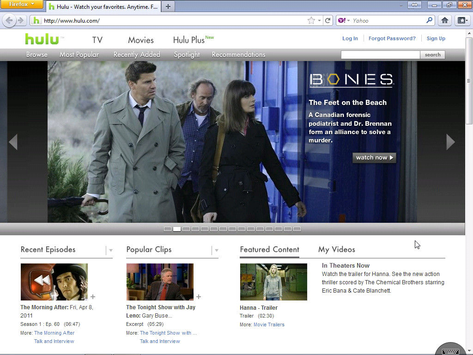Click Talk and Interview under Morning After
Screen dimensions: 473x355
[54, 341]
